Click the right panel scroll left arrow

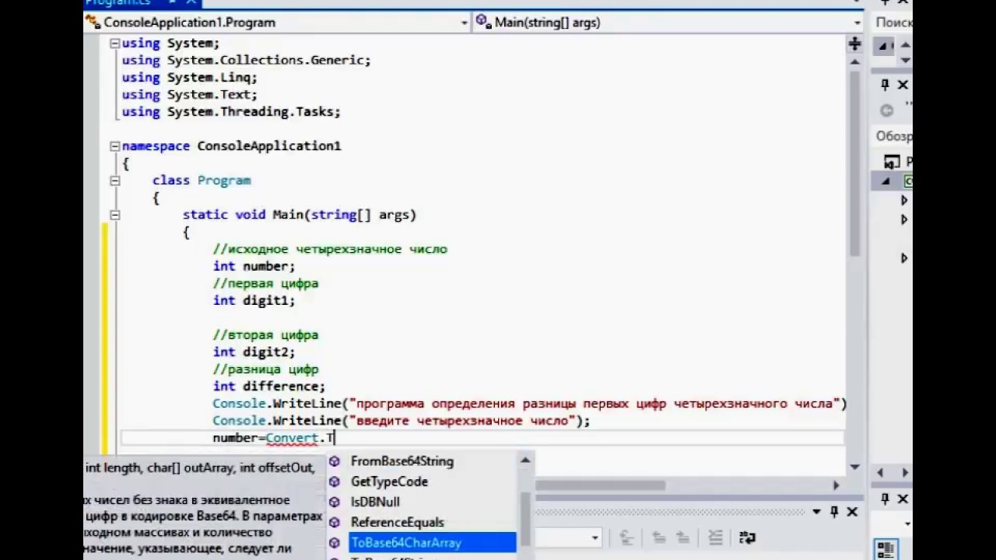point(880,472)
